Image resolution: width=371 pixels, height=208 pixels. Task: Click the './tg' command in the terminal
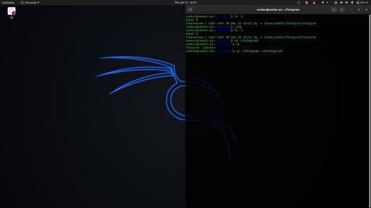coord(238,27)
